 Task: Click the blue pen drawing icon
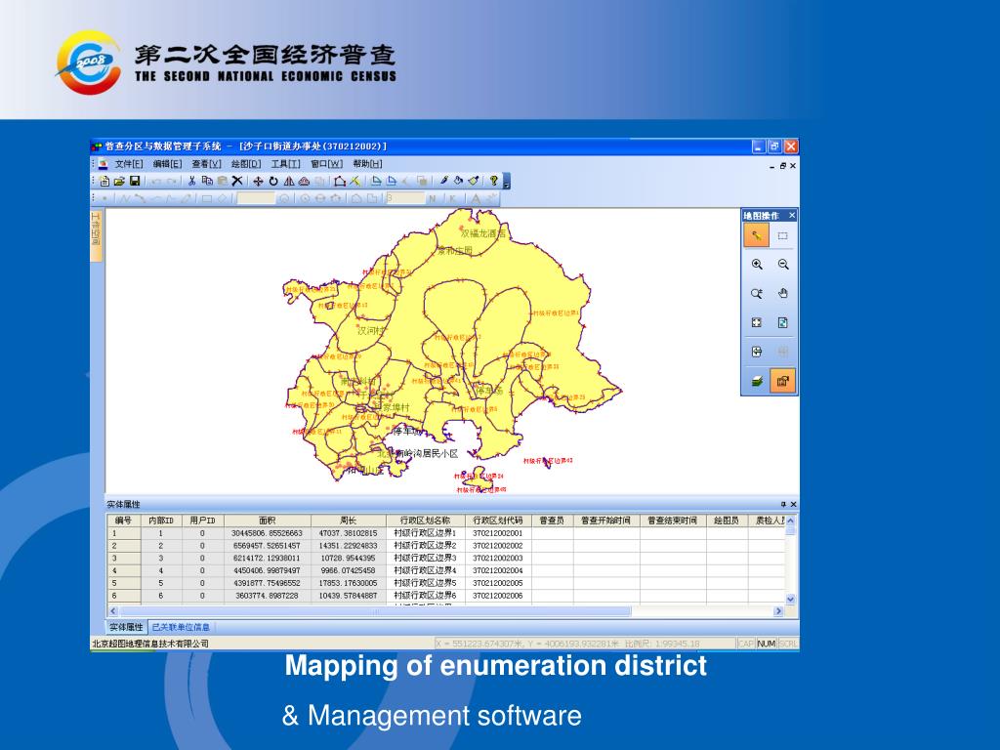tap(444, 181)
